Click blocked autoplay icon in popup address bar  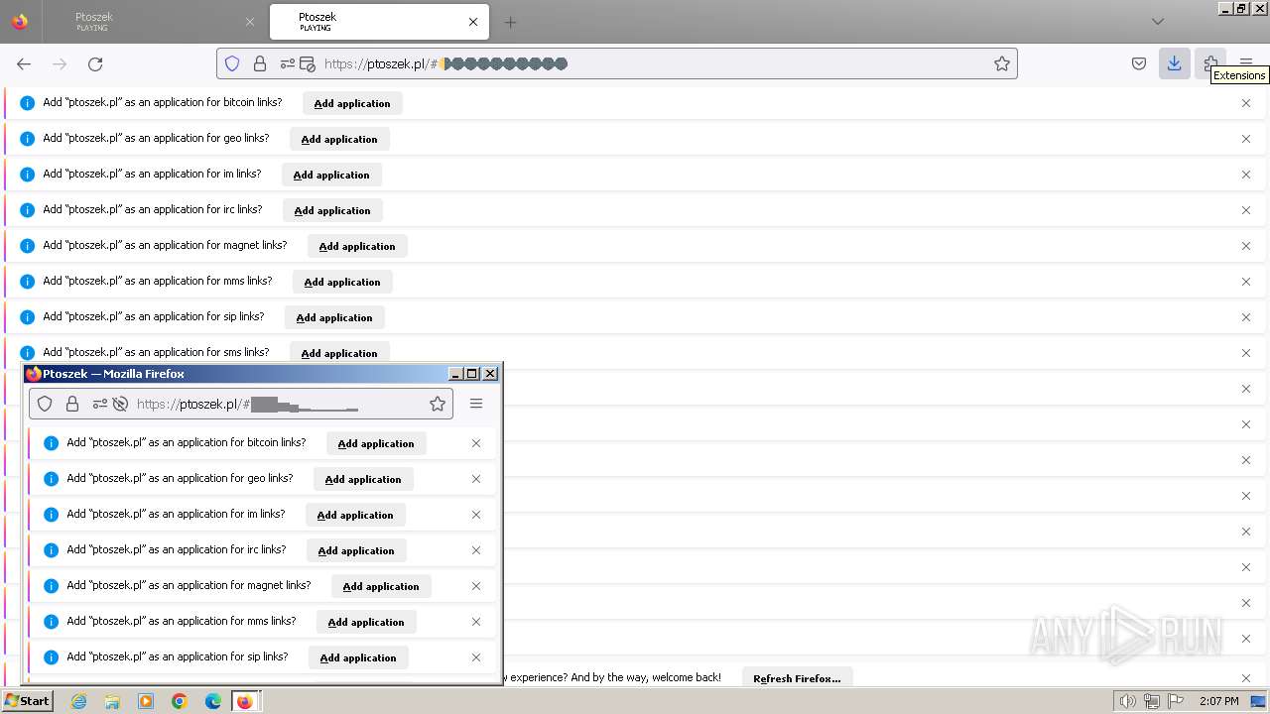(x=120, y=404)
